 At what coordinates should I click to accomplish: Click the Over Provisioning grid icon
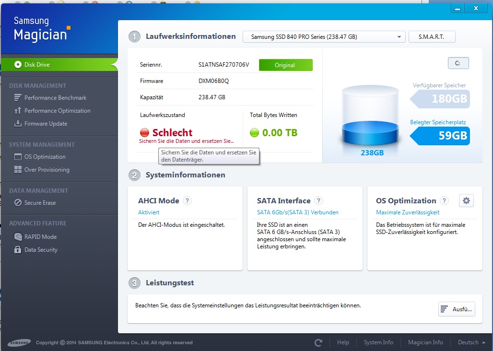[x=18, y=170]
